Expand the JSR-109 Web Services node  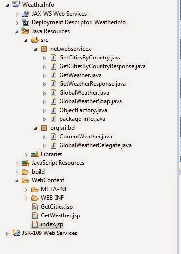pos(7,234)
